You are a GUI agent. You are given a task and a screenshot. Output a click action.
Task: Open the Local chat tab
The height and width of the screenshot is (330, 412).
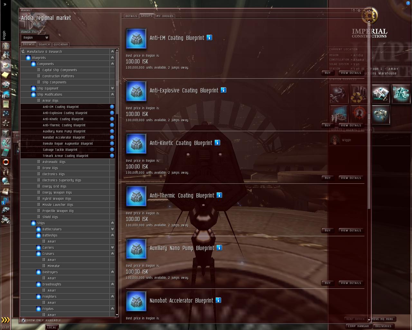point(52,327)
